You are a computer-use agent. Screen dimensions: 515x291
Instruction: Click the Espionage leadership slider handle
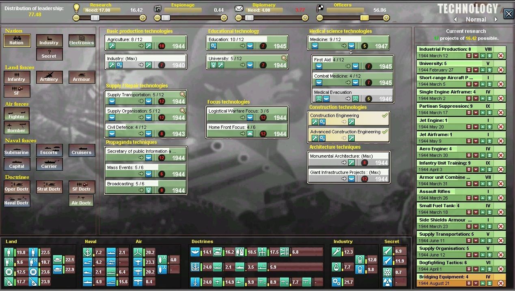pyautogui.click(x=166, y=18)
